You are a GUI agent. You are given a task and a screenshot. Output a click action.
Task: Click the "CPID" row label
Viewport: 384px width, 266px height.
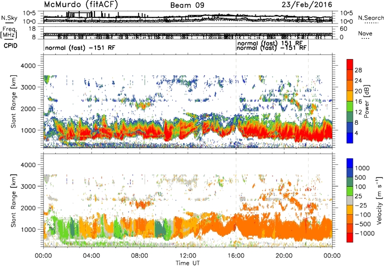(x=11, y=46)
